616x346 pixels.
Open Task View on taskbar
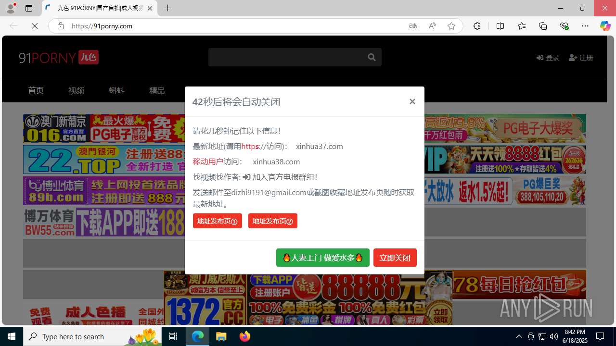(x=173, y=336)
